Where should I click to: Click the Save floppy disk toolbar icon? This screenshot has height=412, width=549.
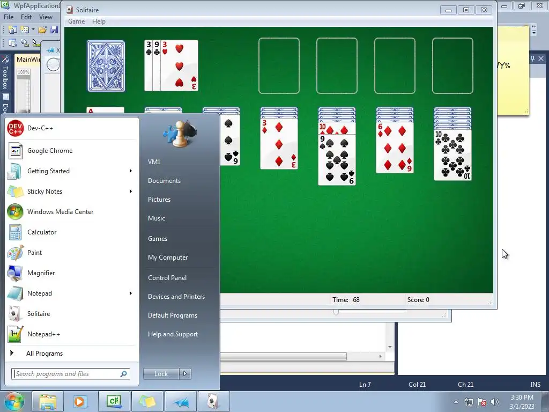pos(54,30)
